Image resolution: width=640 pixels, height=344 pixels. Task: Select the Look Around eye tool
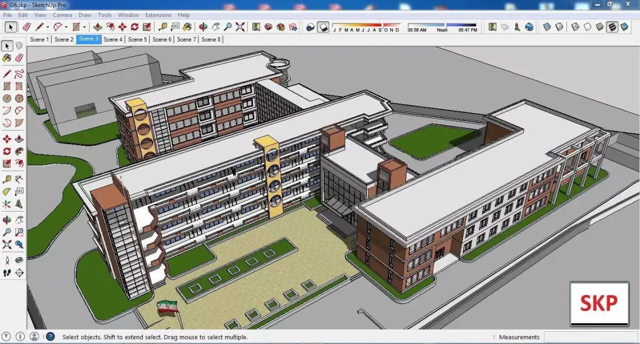point(19,261)
